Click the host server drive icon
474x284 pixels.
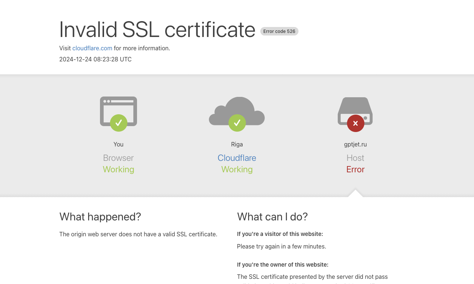point(355,111)
